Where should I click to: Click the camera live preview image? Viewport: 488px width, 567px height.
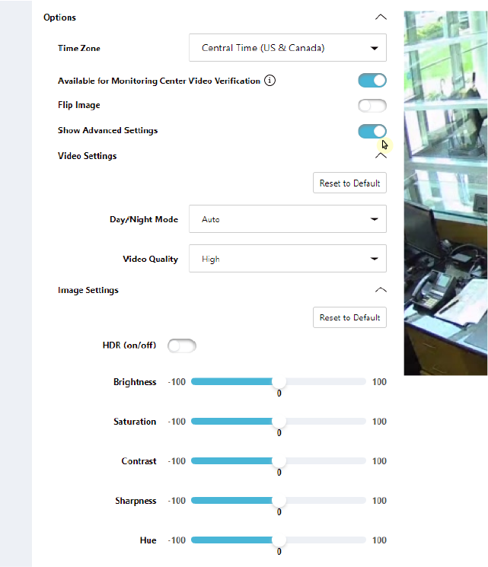pyautogui.click(x=445, y=193)
